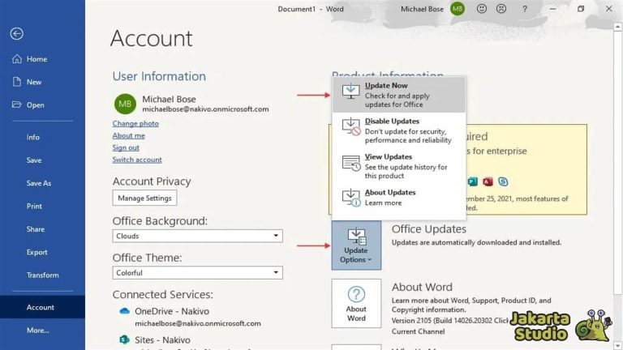The width and height of the screenshot is (623, 350).
Task: Click the Skype app icon
Action: [x=503, y=181]
